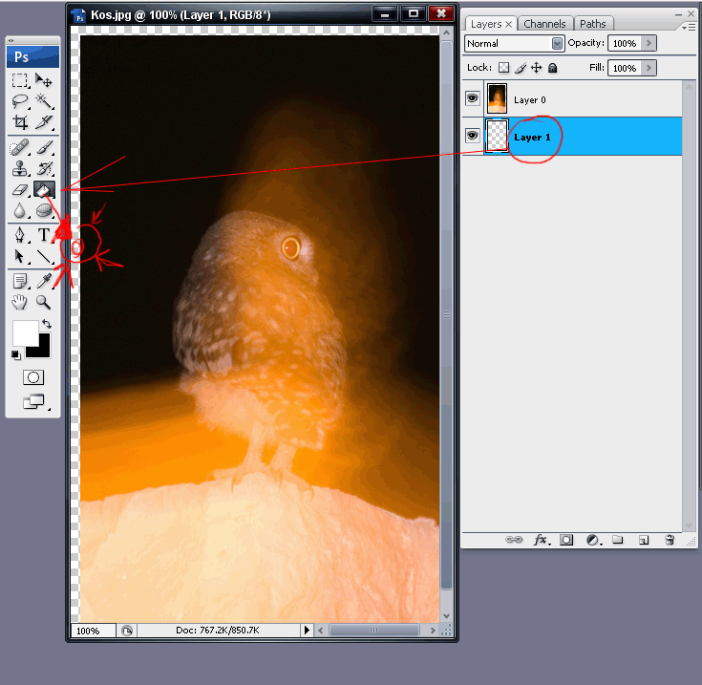Activate the Horizontal Type tool
Image resolution: width=702 pixels, height=685 pixels.
(44, 235)
